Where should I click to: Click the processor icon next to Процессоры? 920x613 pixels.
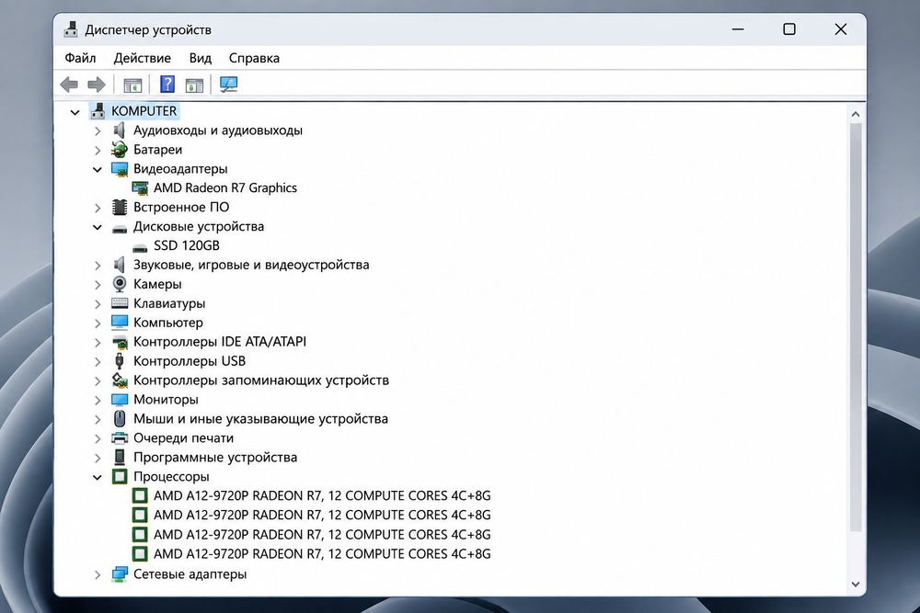[x=120, y=476]
